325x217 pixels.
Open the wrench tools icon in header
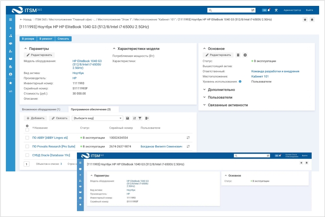pos(276,10)
